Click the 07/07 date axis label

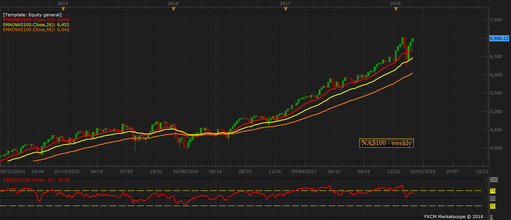pos(452,171)
